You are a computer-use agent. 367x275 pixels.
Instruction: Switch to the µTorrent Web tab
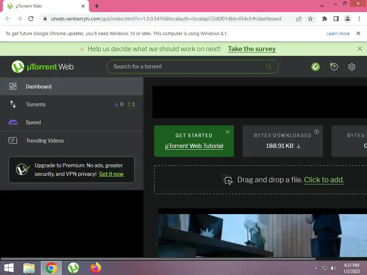(x=46, y=6)
